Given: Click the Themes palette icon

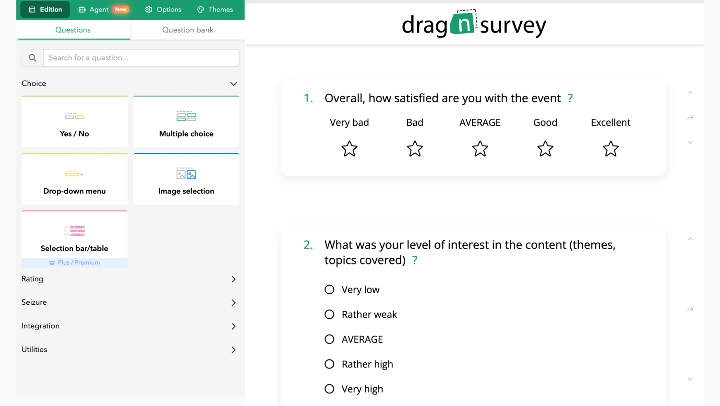Looking at the screenshot, I should (x=200, y=9).
